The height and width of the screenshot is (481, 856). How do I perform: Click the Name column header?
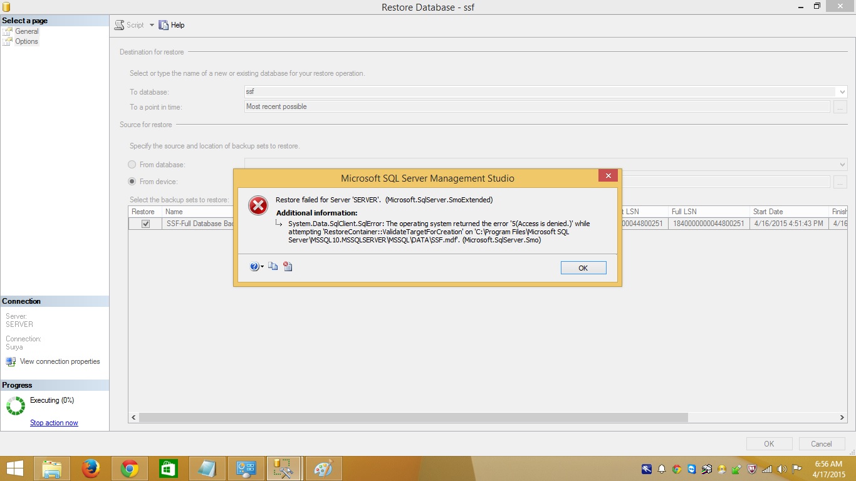[197, 212]
